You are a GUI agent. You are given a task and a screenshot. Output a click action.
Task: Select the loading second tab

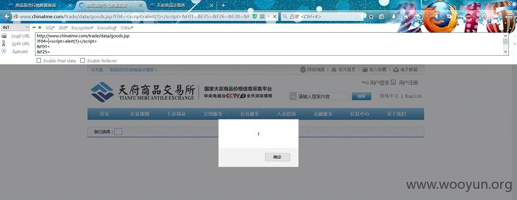point(110,5)
